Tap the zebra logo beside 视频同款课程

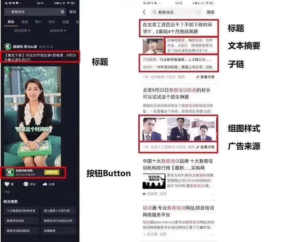point(9,172)
